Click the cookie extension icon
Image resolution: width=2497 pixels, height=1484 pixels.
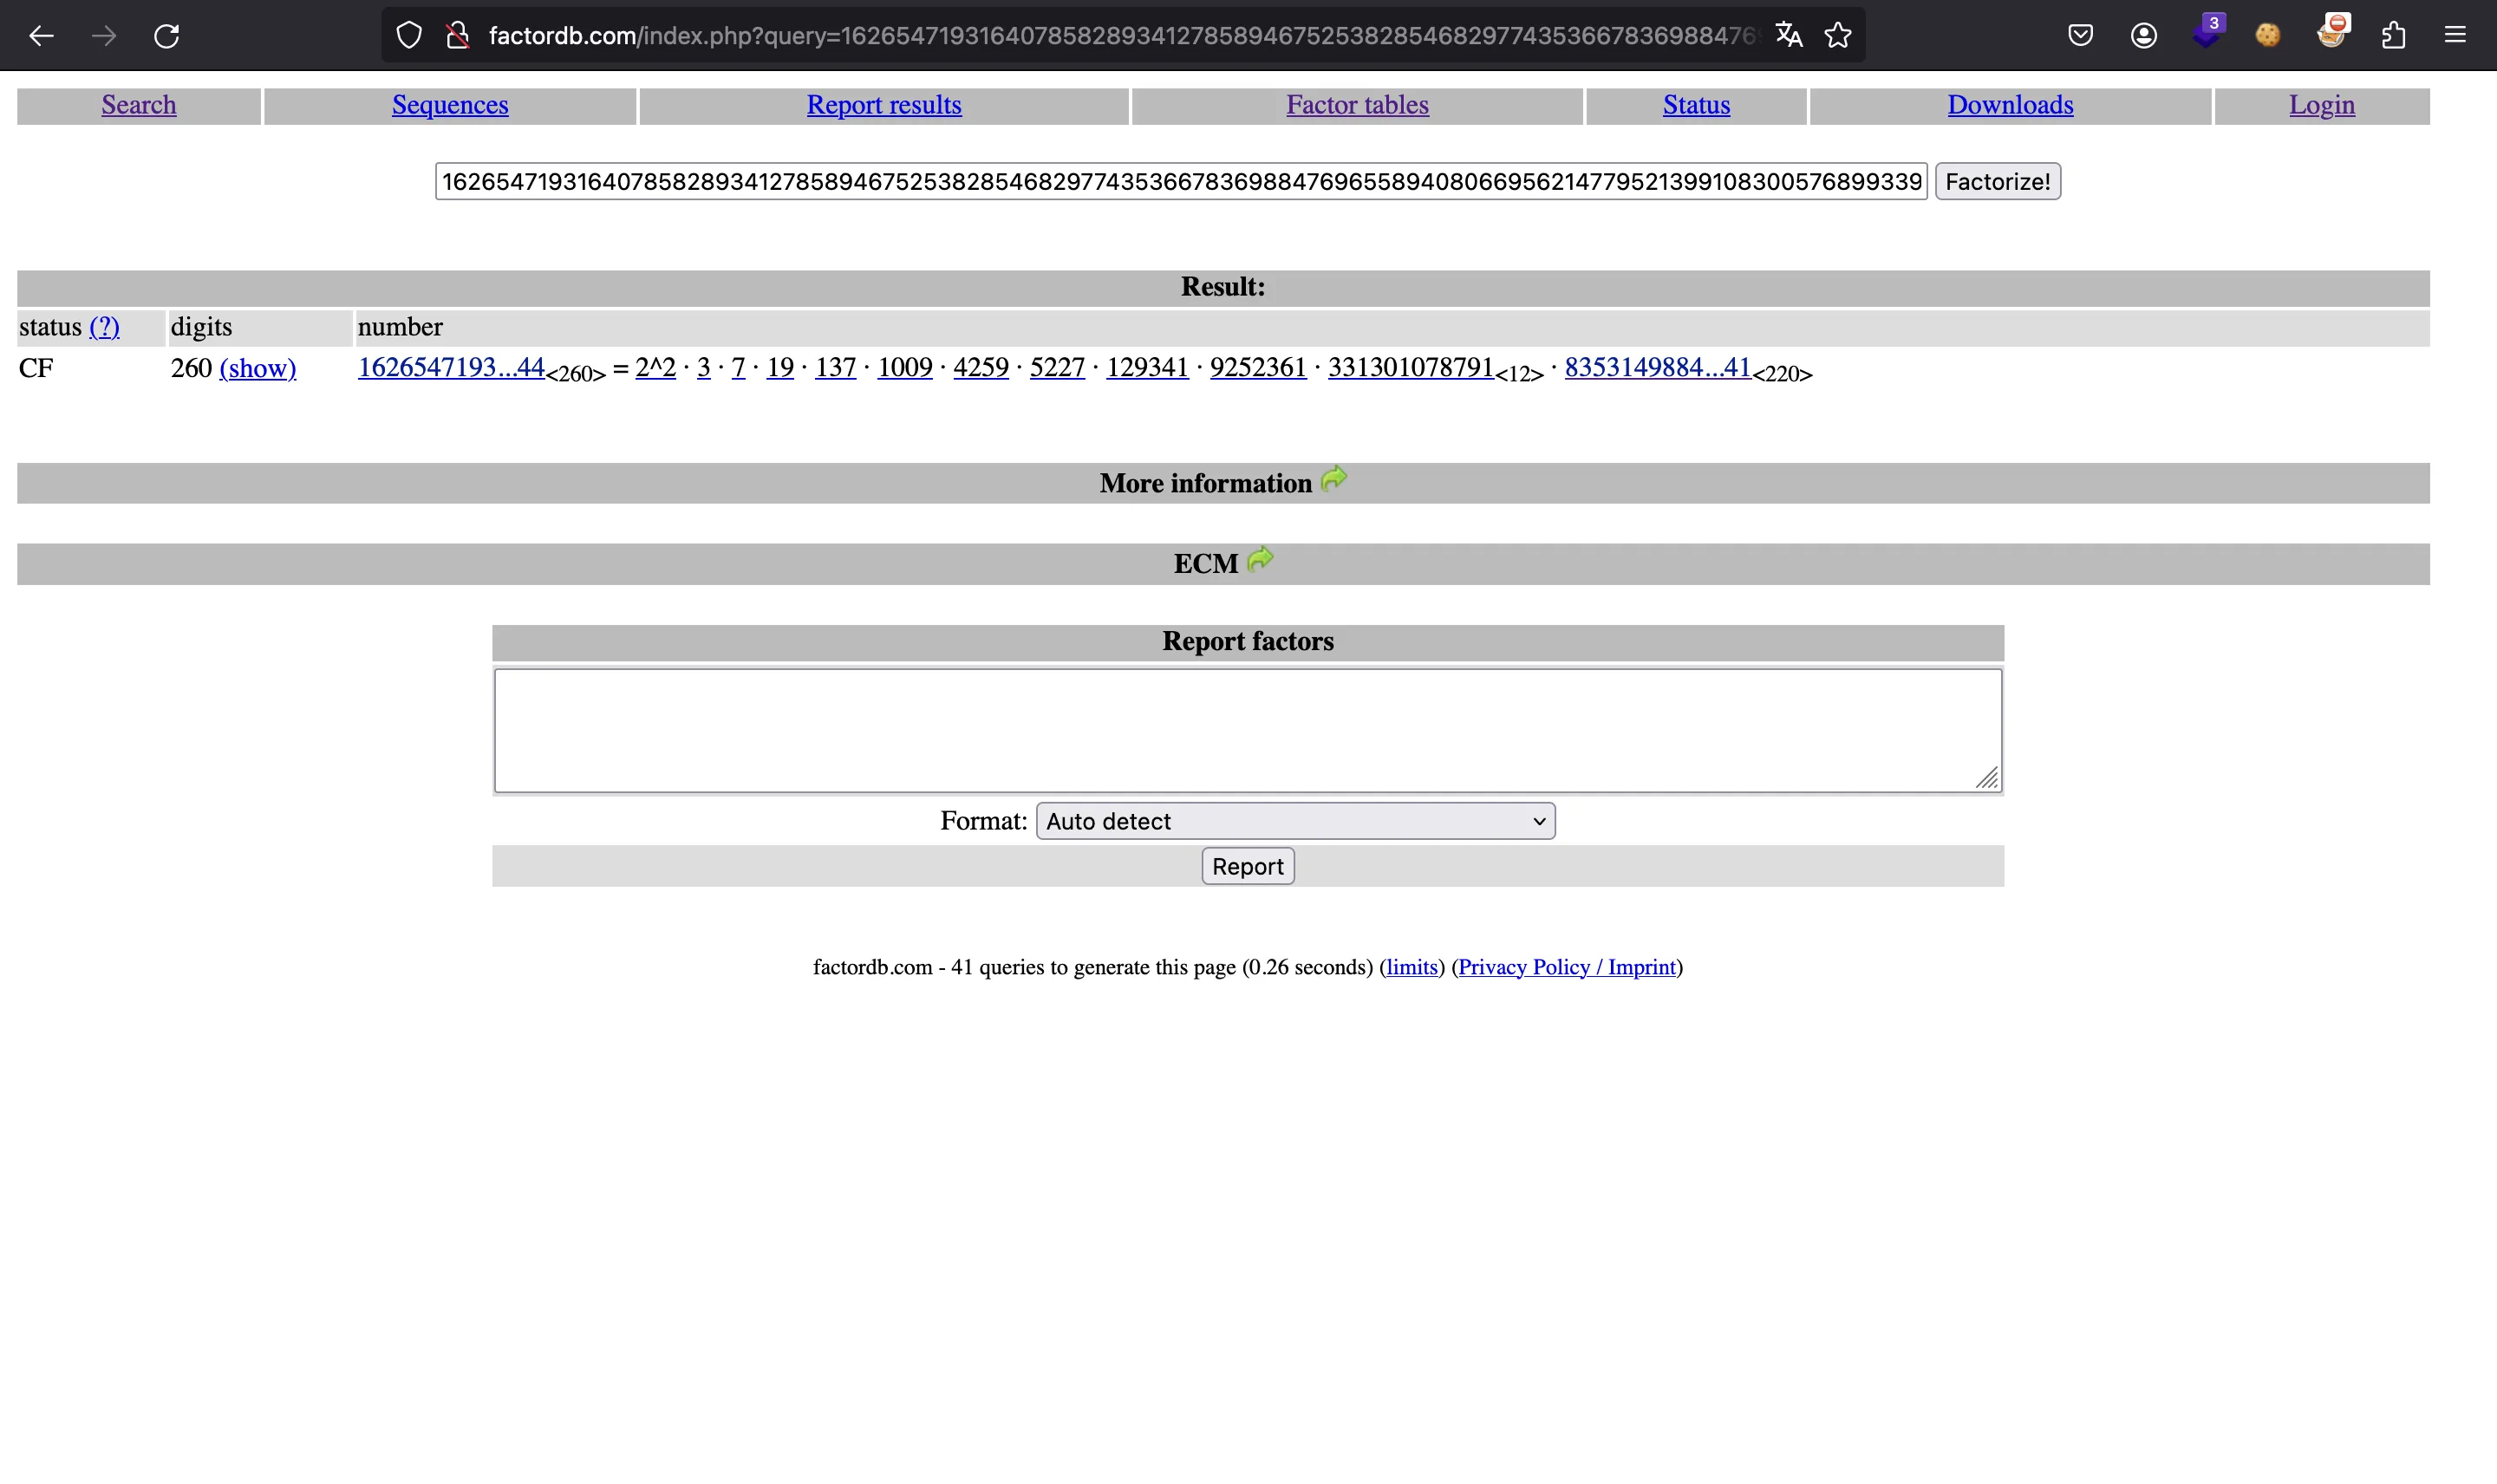2268,36
